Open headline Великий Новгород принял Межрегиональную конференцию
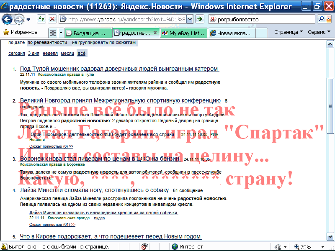Image resolution: width=335 pixels, height=251 pixels. coord(120,100)
